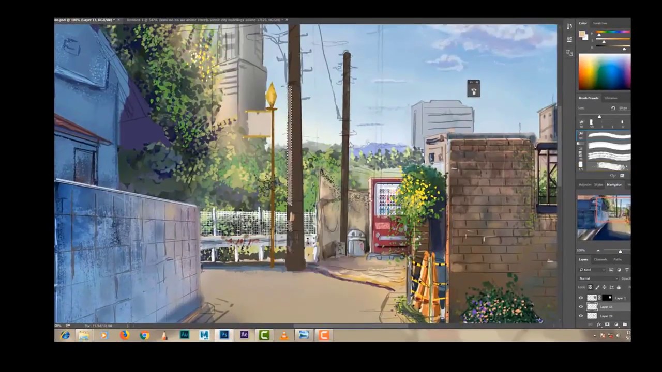662x372 pixels.
Task: Click the new group folder icon
Action: pos(625,324)
